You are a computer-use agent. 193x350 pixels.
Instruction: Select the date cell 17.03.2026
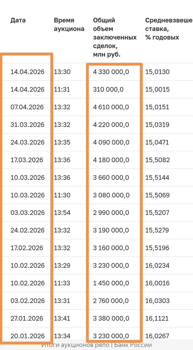[x=27, y=160]
